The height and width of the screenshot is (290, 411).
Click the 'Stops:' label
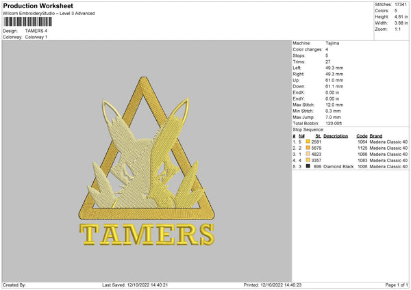click(x=299, y=55)
